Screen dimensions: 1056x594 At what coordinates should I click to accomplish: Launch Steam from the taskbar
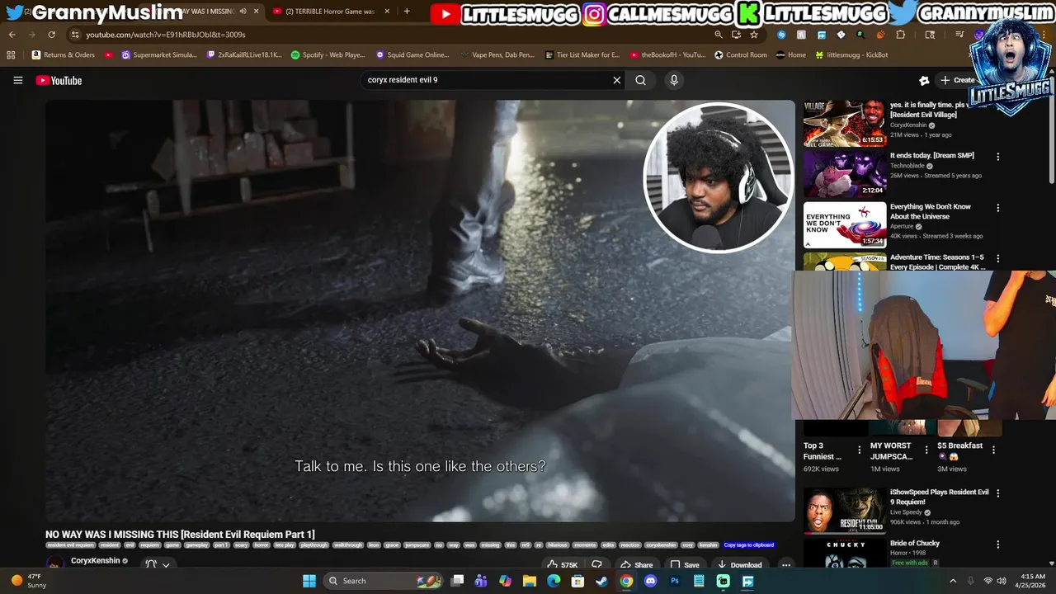click(x=601, y=581)
